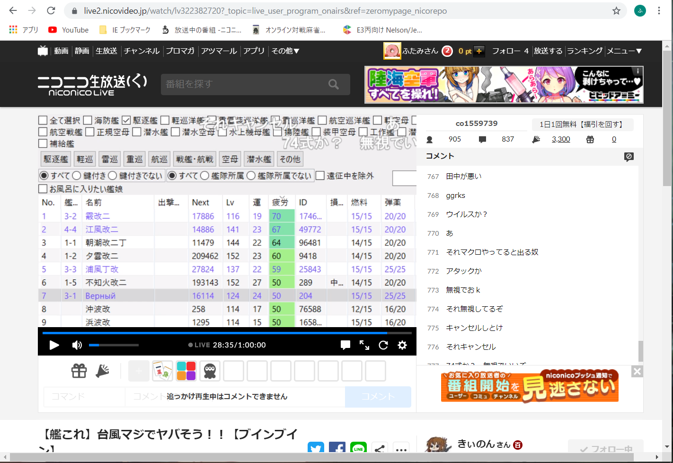Focus the コマンド input field
Screen dimensions: 673x463
coord(84,397)
